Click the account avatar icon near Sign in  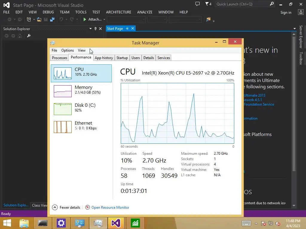coord(301,12)
